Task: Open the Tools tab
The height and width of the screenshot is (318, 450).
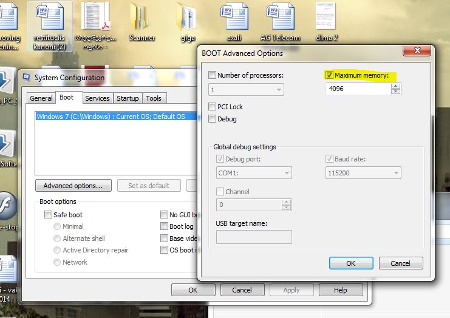Action: (x=154, y=98)
